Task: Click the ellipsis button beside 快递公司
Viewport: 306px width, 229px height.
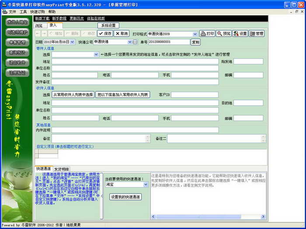Action: tap(135, 42)
